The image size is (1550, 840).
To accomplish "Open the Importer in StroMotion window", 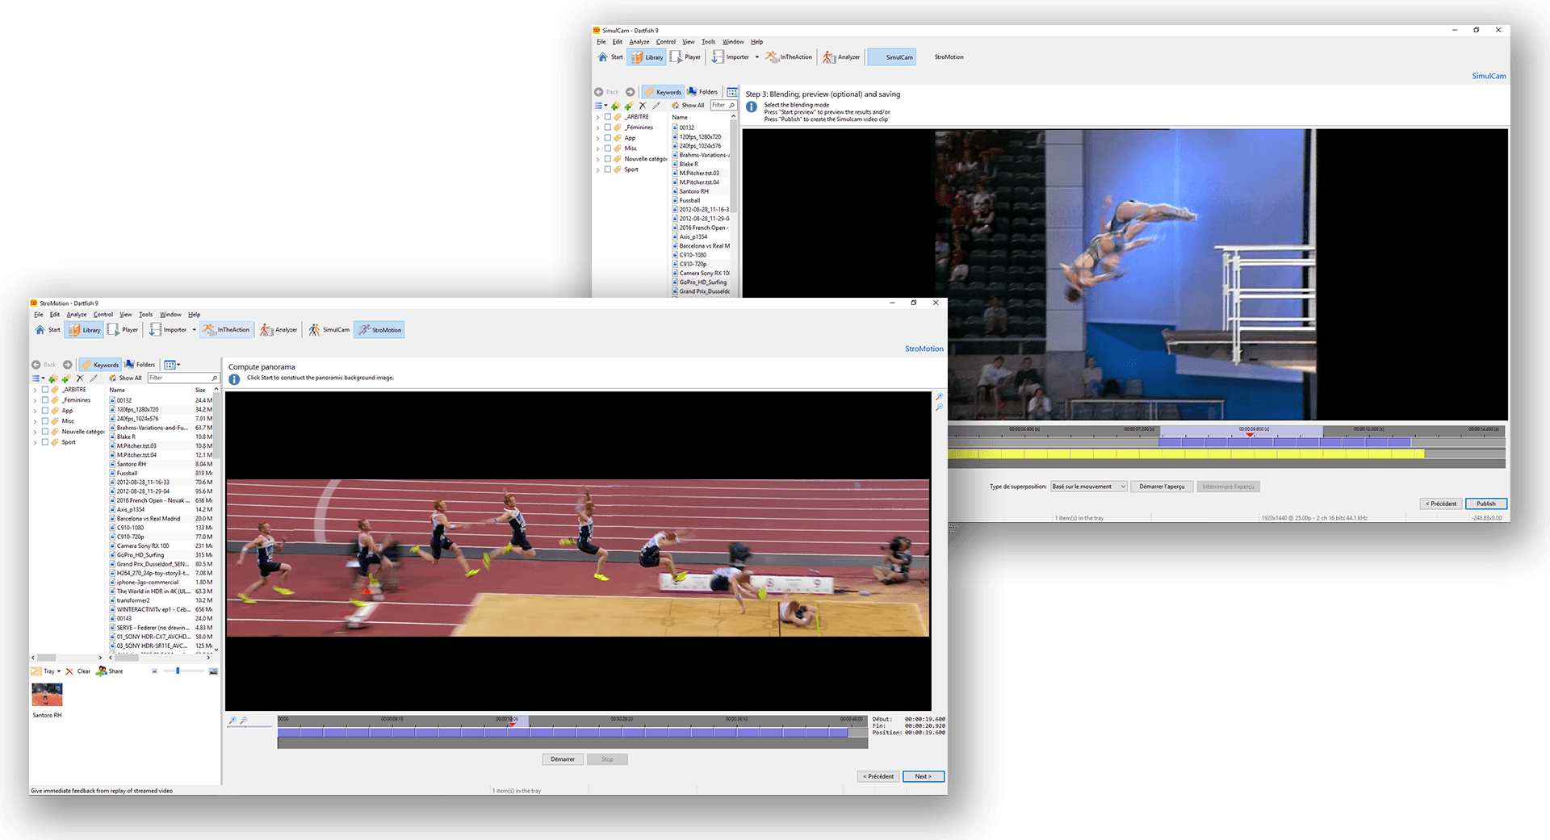I will [170, 329].
